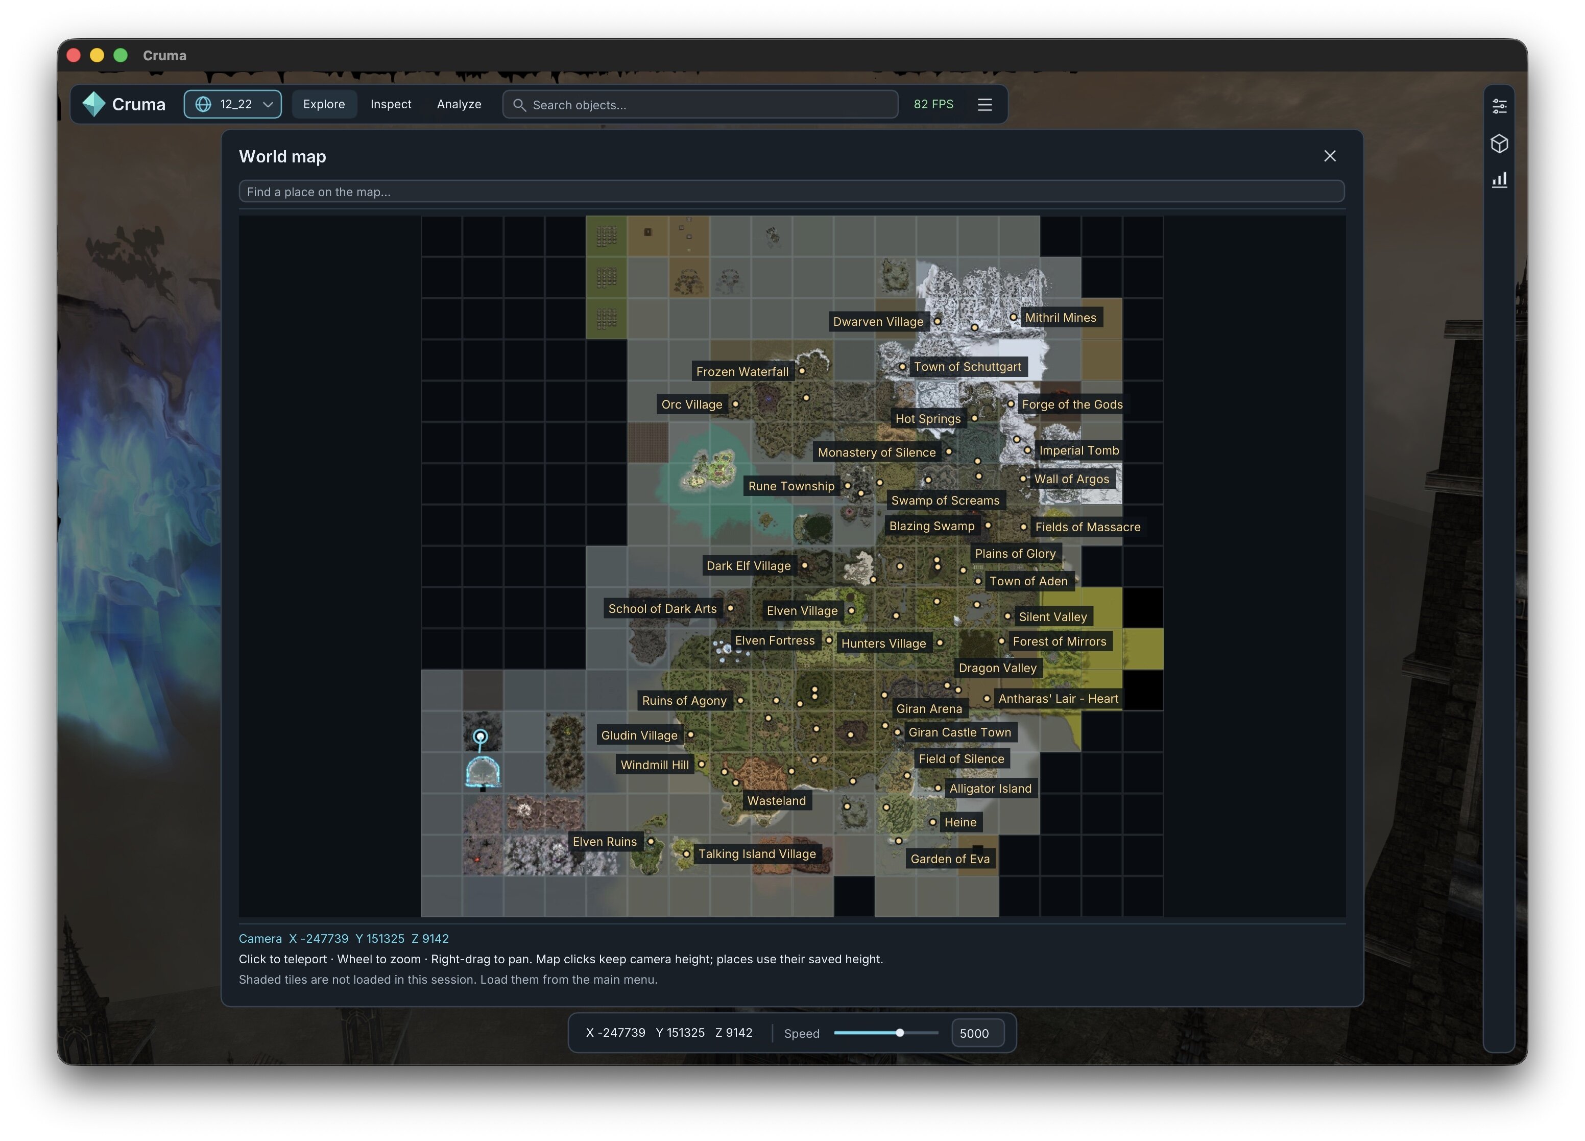1585x1141 pixels.
Task: Select Forge of the Gods label
Action: 1072,404
